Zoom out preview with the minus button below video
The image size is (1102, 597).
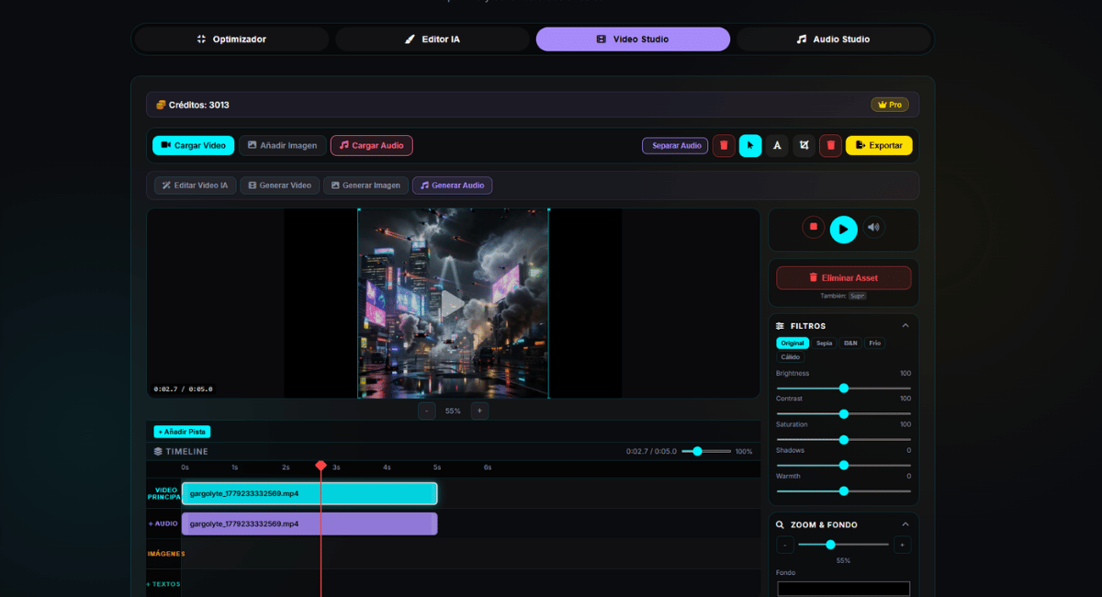click(426, 411)
